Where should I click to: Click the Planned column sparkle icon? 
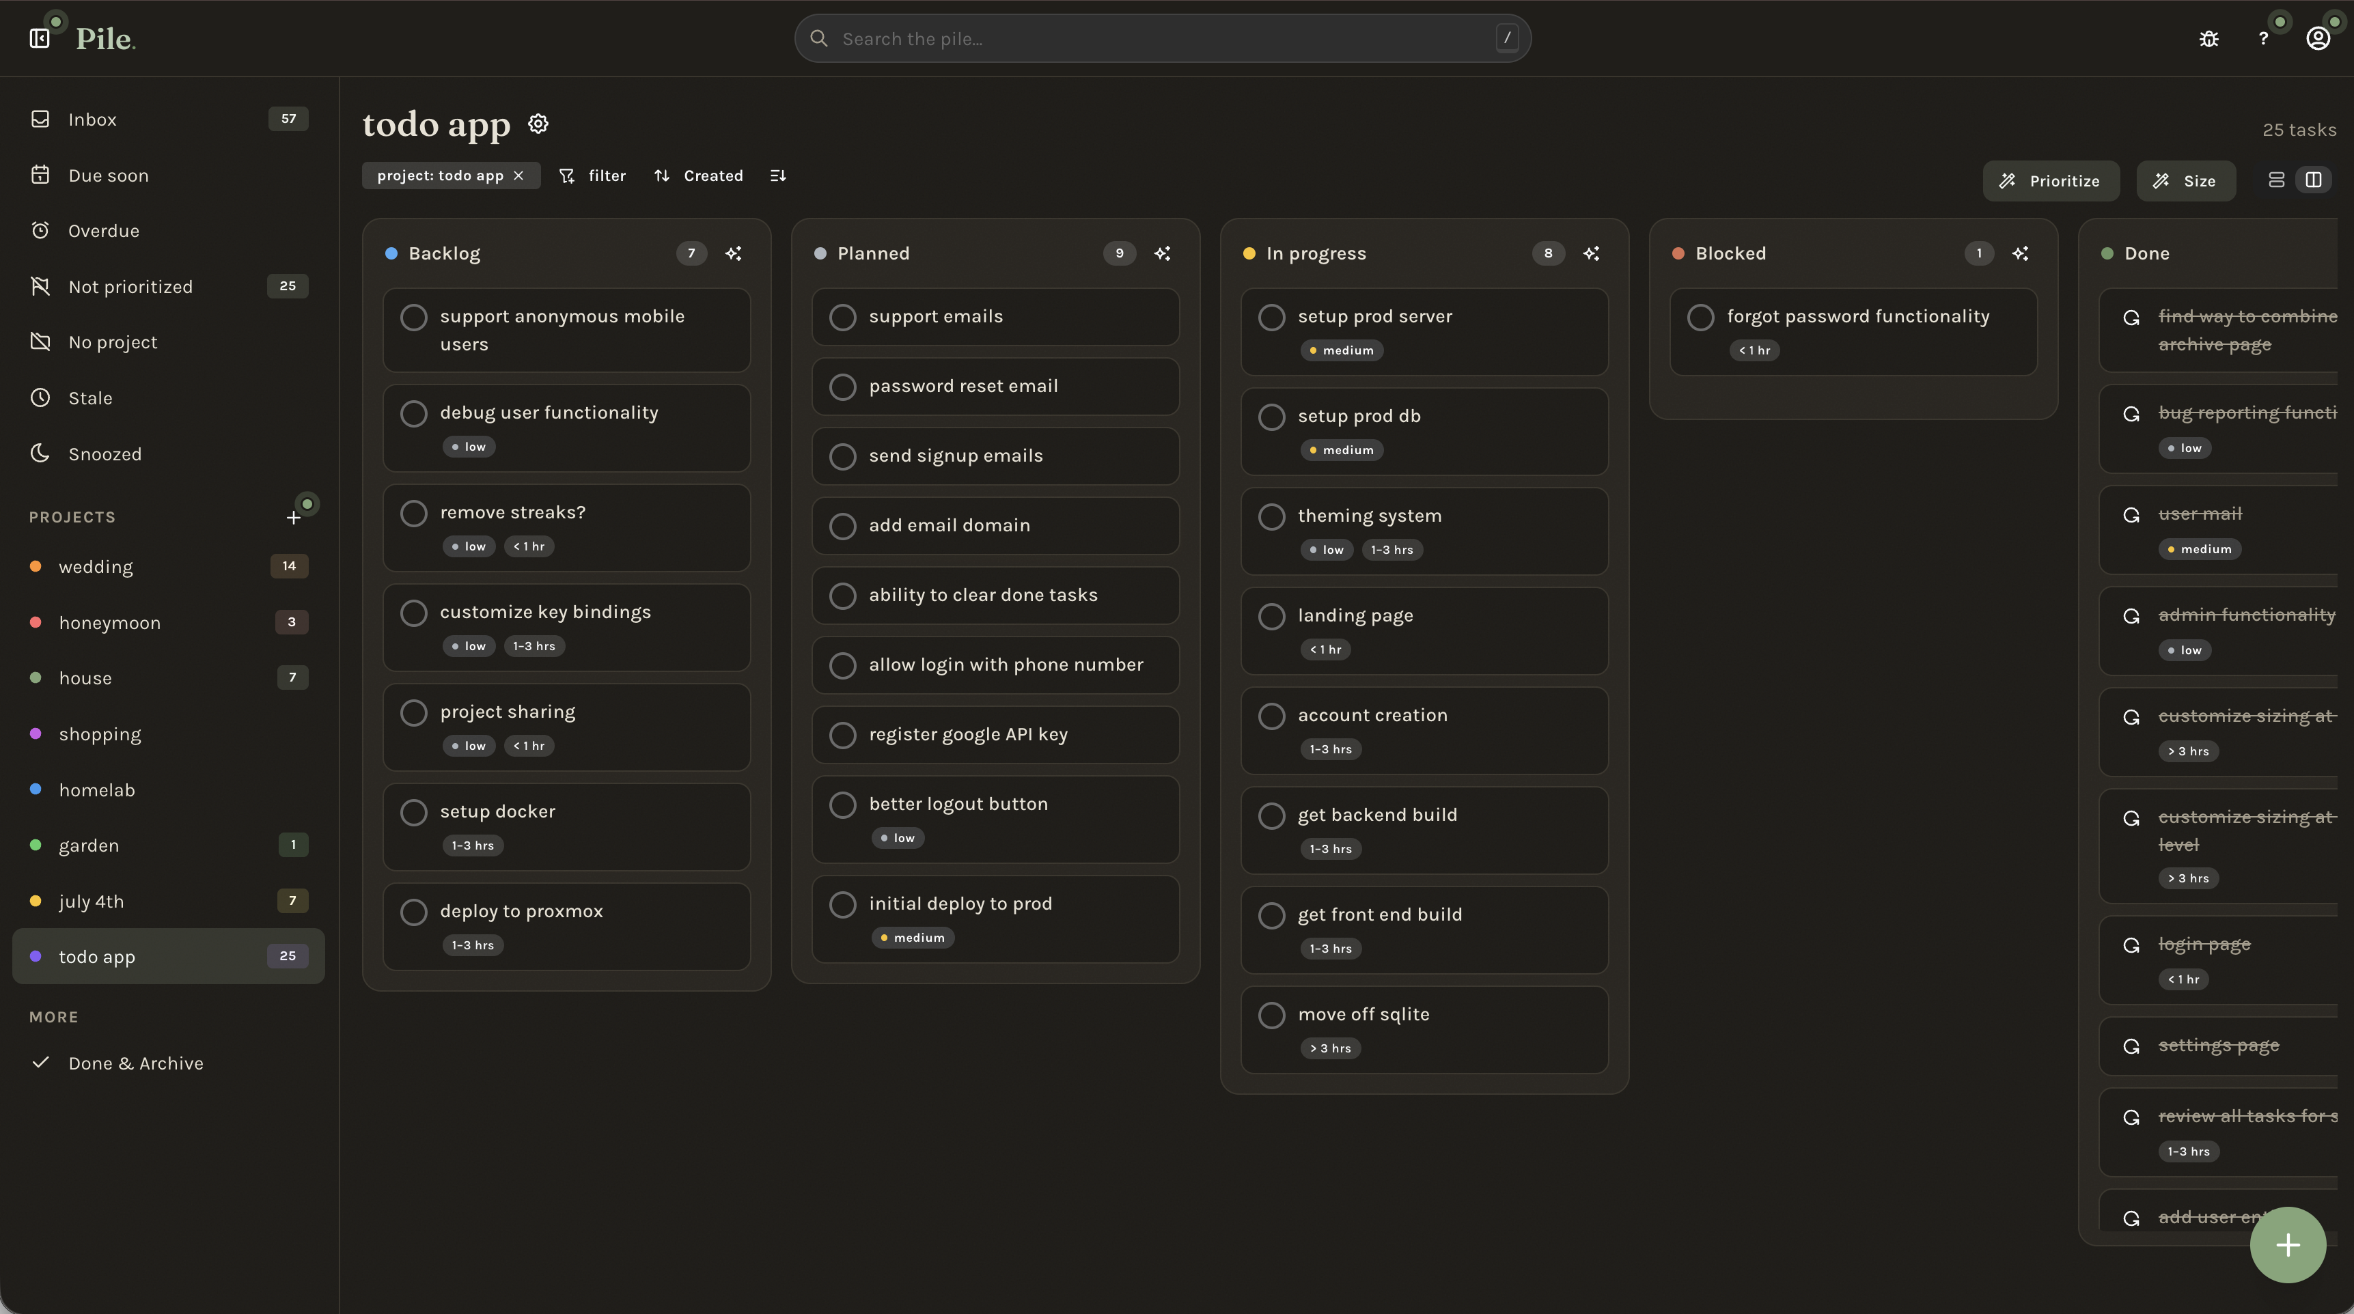tap(1163, 253)
